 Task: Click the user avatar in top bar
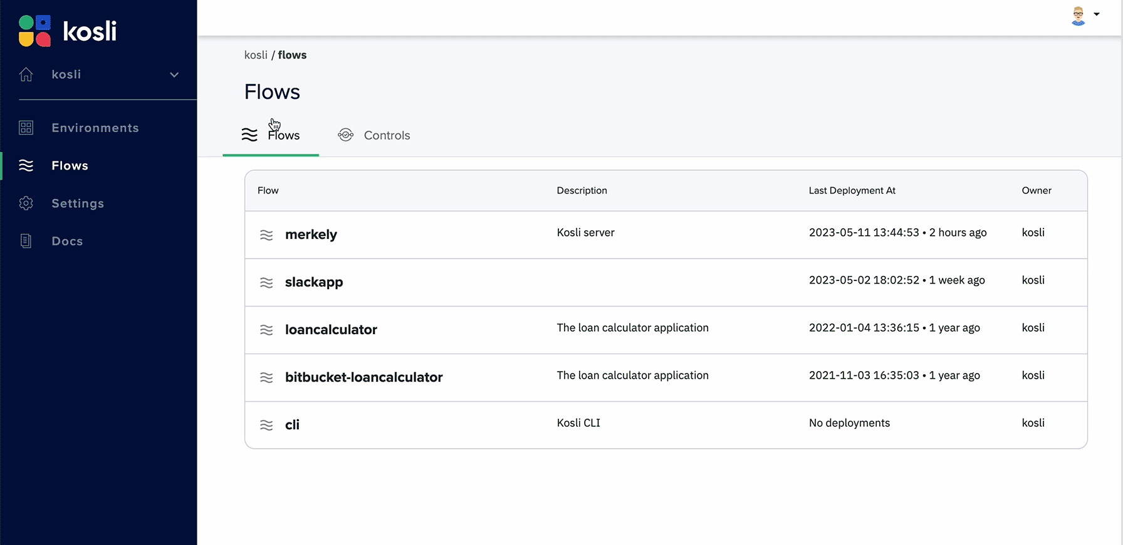1078,16
